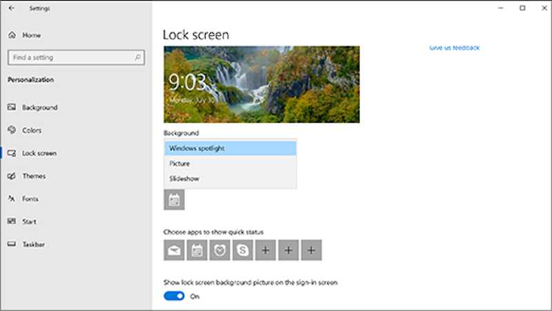Viewport: 552px width, 311px height.
Task: Click the back arrow in Settings
Action: click(x=11, y=8)
